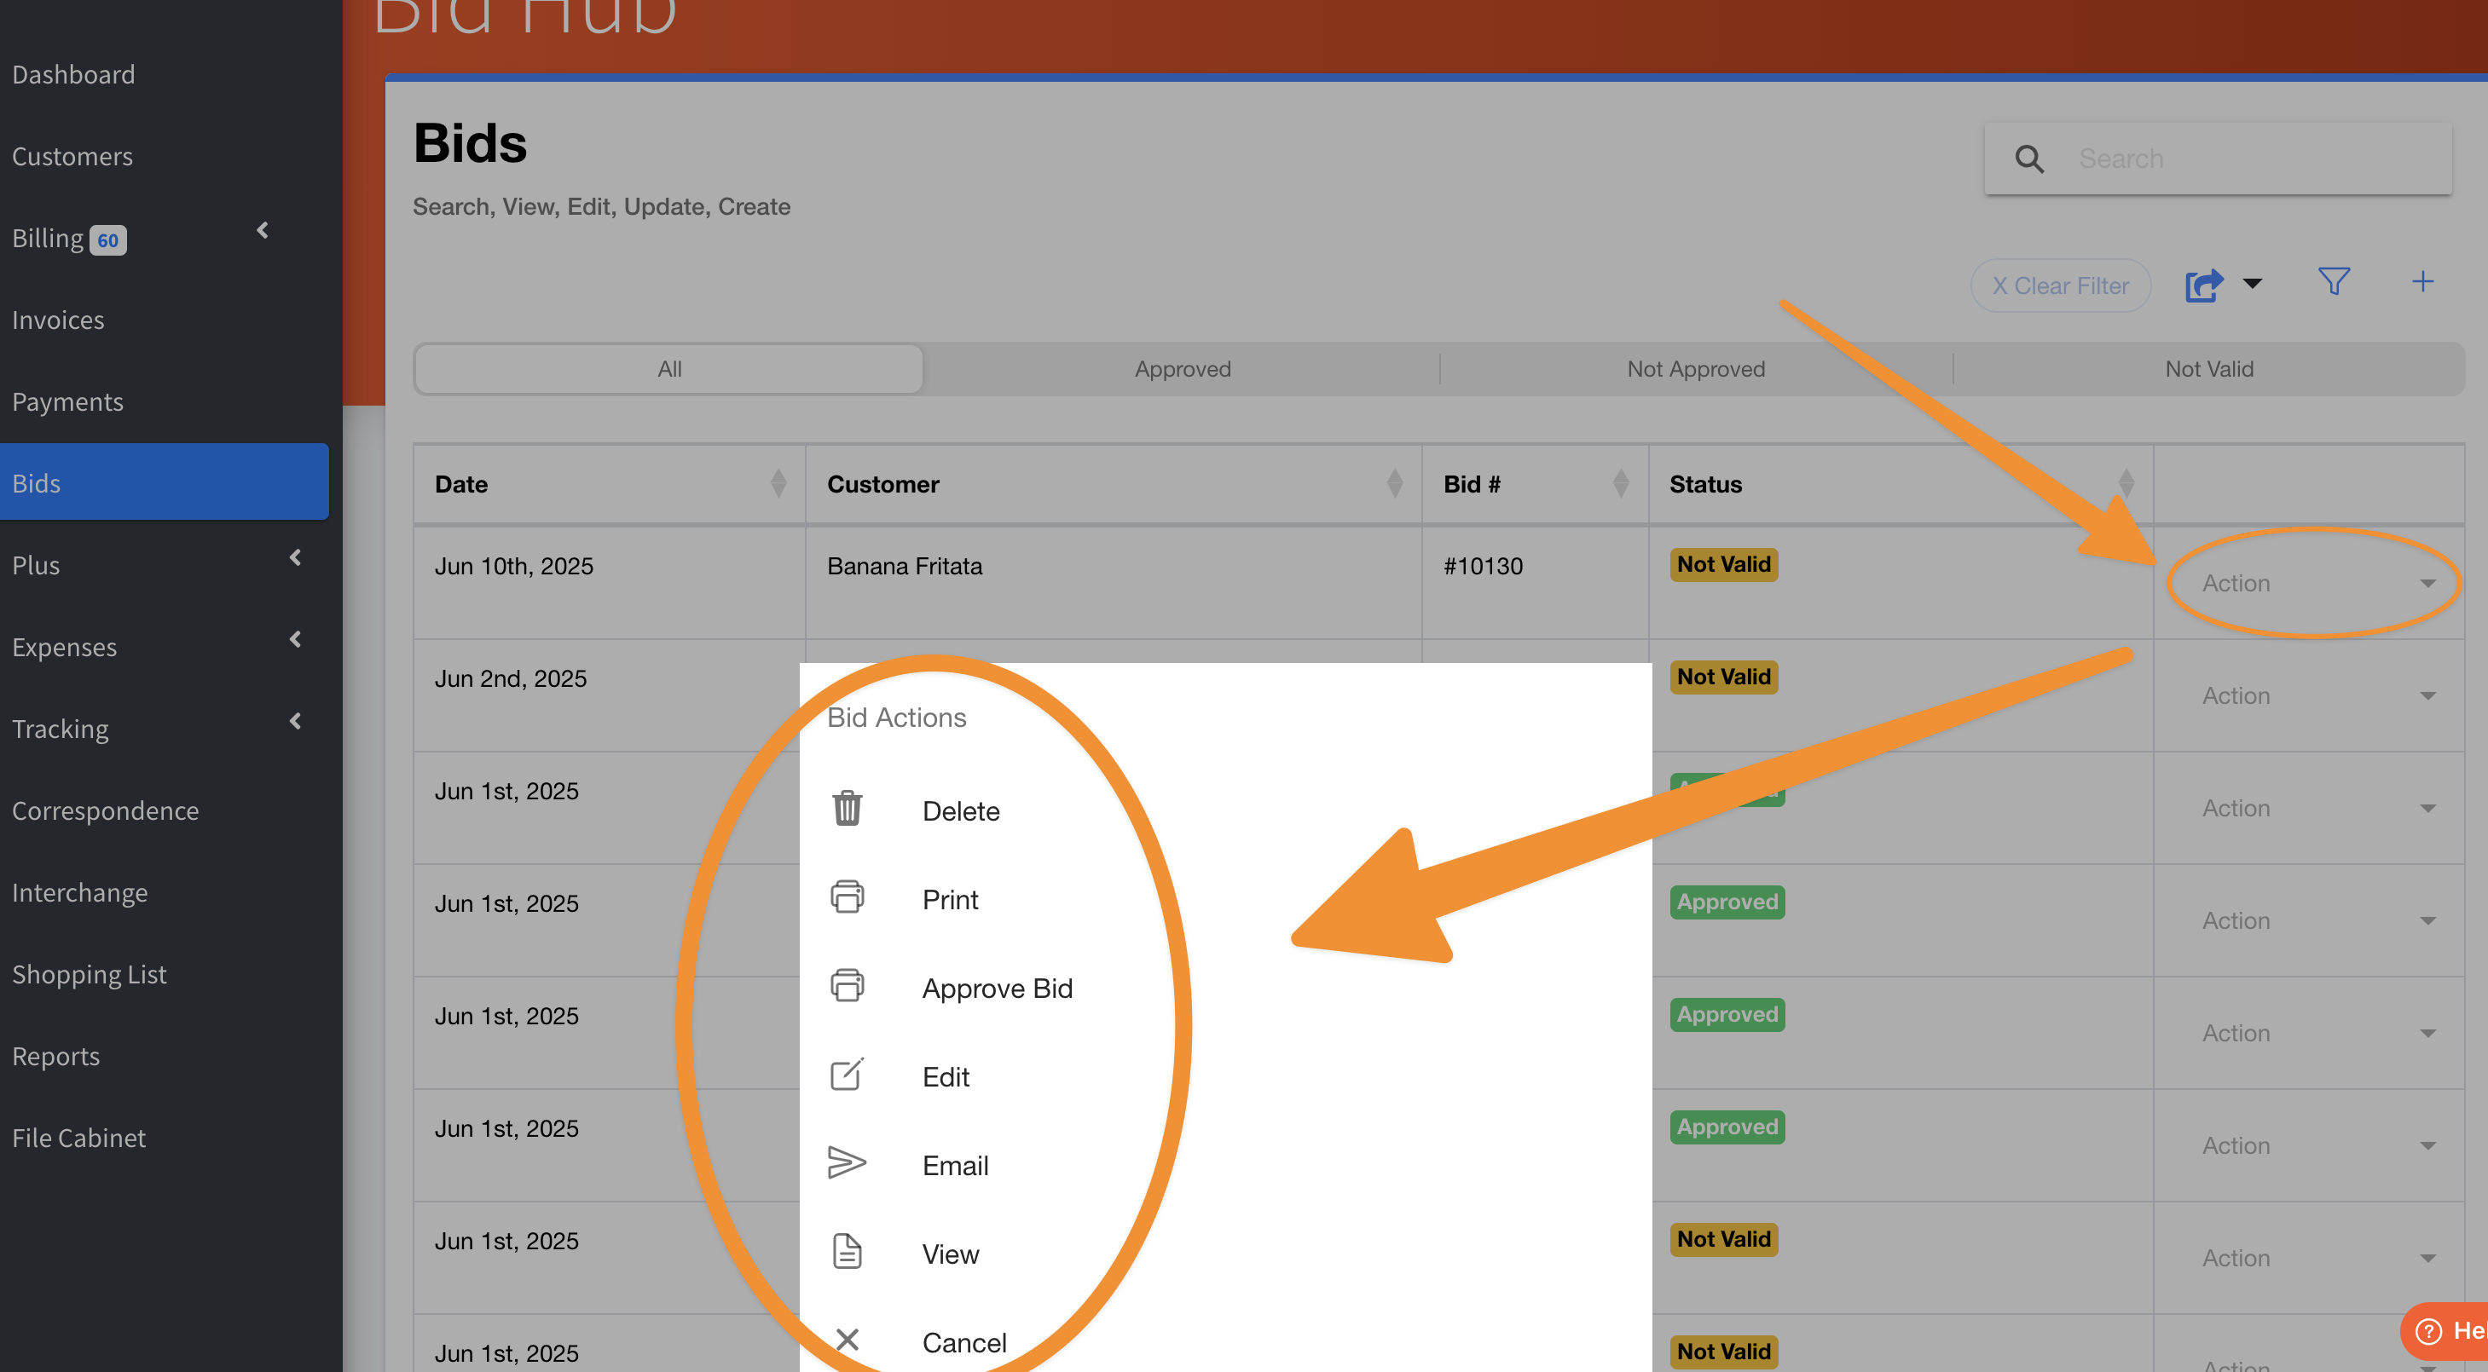This screenshot has width=2488, height=1372.
Task: Open the export options dropdown arrow
Action: click(2253, 284)
